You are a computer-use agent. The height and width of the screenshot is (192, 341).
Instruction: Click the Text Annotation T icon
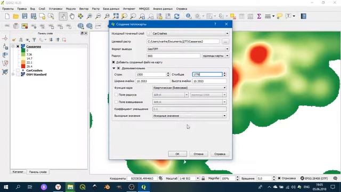[x=288, y=16]
